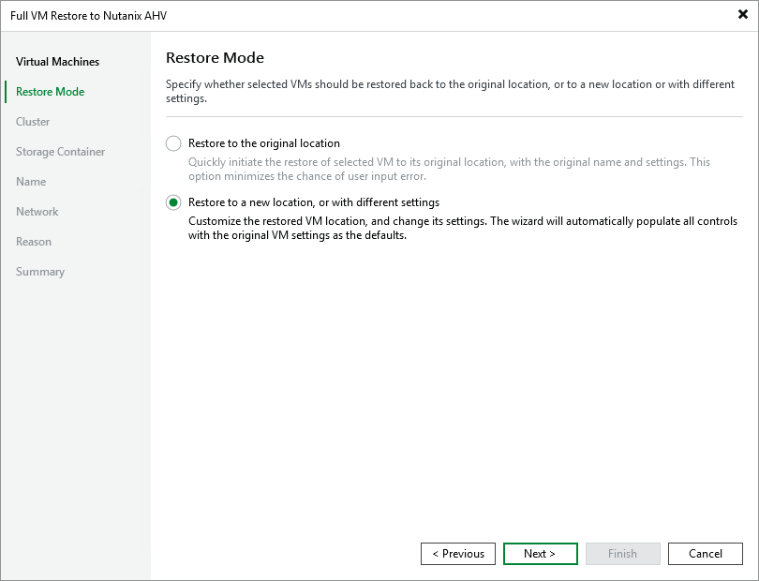The height and width of the screenshot is (581, 759).
Task: Select the Network step
Action: pyautogui.click(x=37, y=211)
